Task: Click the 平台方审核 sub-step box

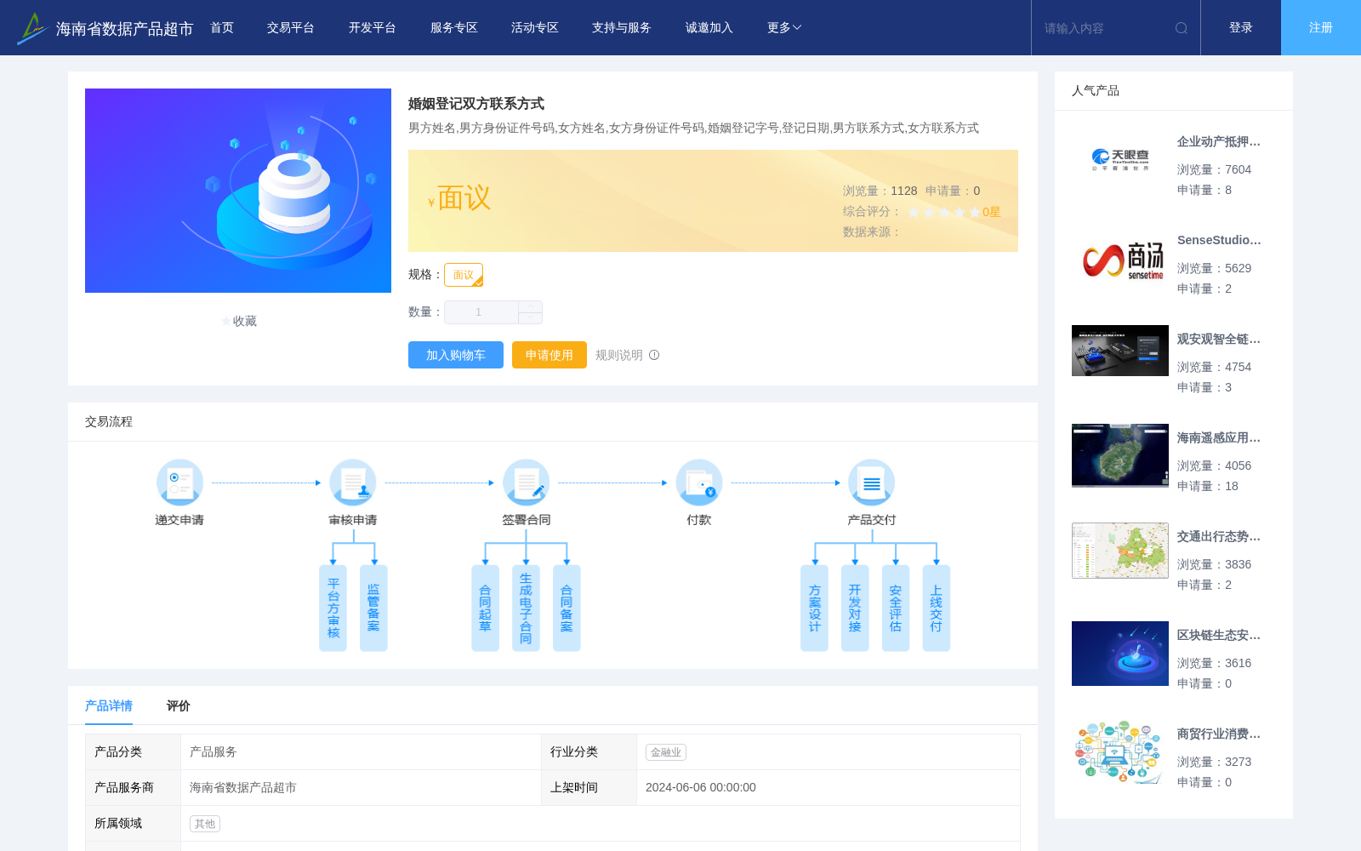Action: click(333, 608)
